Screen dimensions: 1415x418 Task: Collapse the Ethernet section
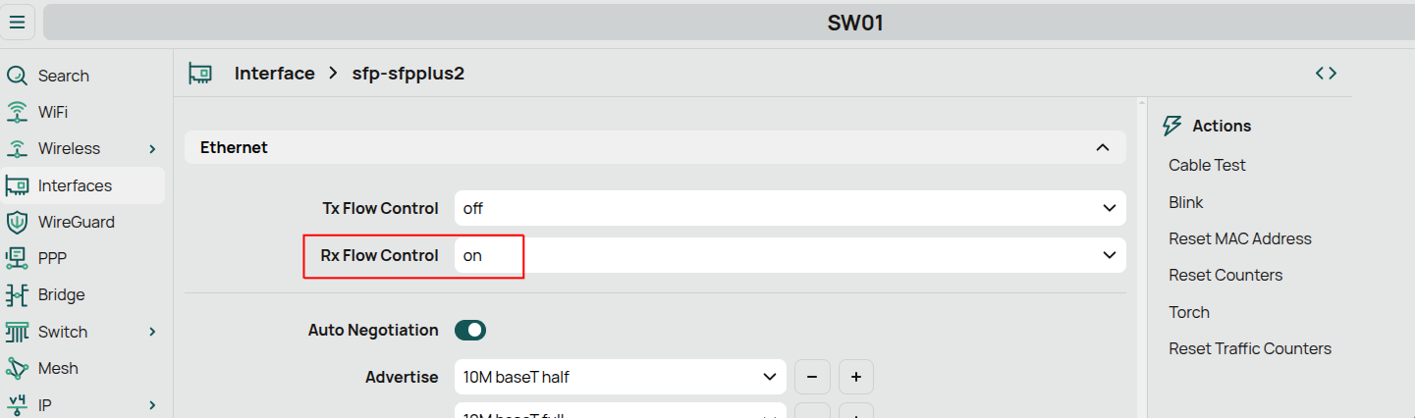[x=1103, y=147]
